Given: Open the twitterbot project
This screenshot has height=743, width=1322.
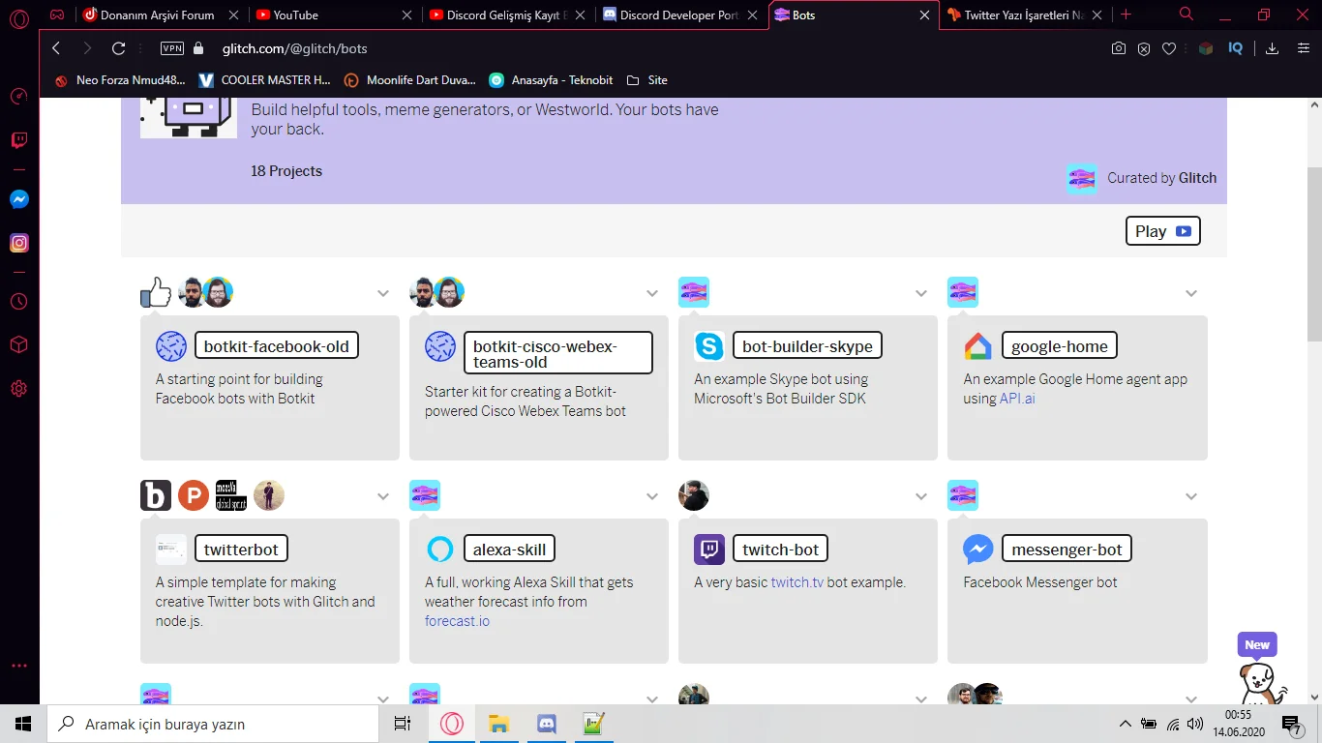Looking at the screenshot, I should pos(241,550).
